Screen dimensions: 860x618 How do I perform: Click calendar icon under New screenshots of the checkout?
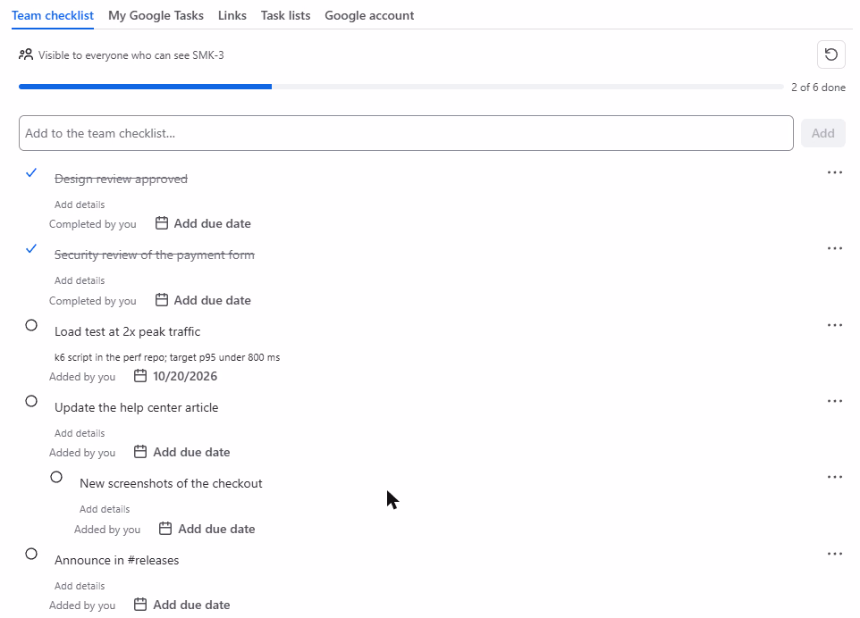click(x=165, y=528)
